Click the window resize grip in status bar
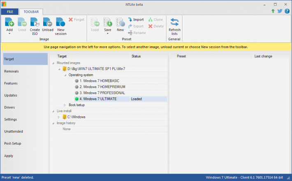The height and width of the screenshot is (181, 292). (x=289, y=178)
